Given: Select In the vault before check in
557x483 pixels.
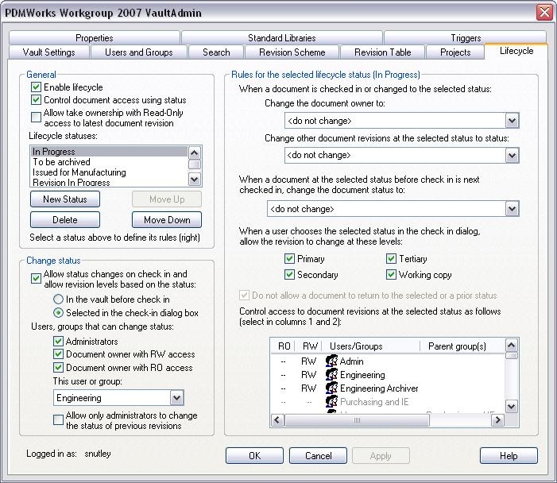Looking at the screenshot, I should [x=58, y=299].
